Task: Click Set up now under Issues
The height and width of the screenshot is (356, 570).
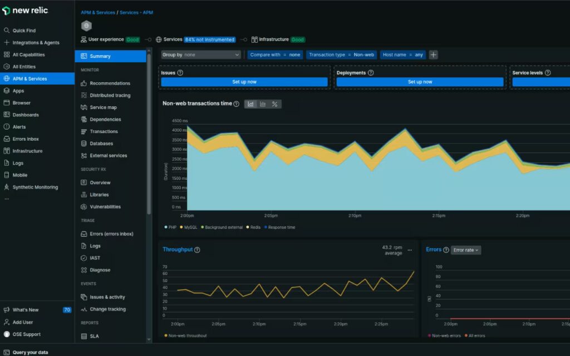Action: [244, 82]
